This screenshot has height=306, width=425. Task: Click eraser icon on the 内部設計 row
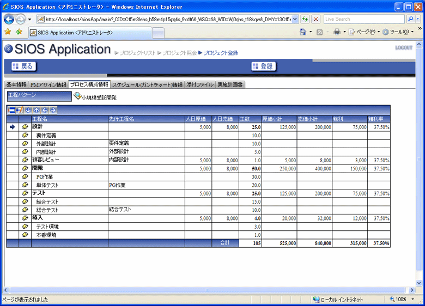[x=25, y=152]
